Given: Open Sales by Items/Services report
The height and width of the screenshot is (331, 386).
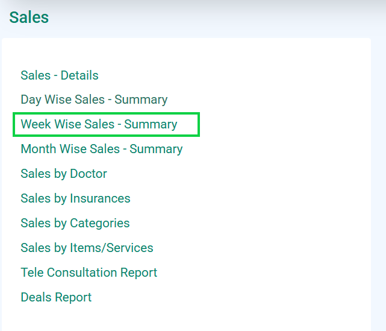Looking at the screenshot, I should 87,248.
